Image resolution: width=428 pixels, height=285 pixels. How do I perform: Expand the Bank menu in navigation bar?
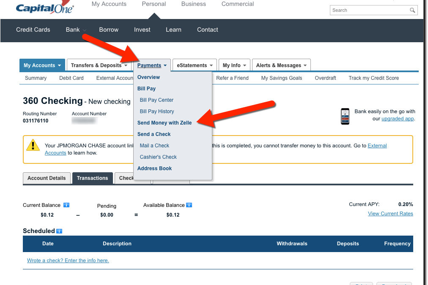[76, 30]
